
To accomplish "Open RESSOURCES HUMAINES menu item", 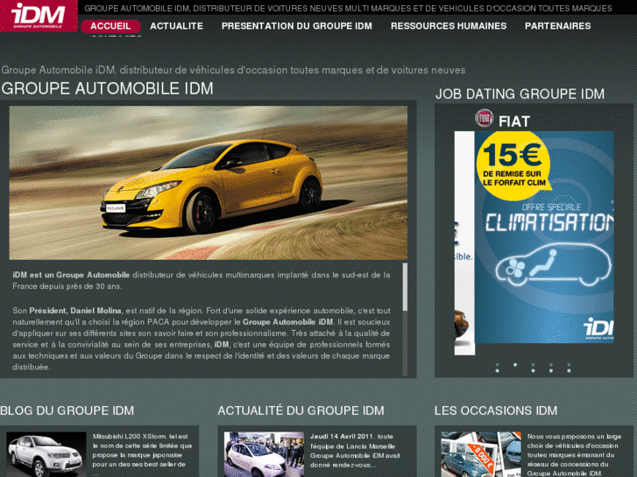I will coord(449,26).
